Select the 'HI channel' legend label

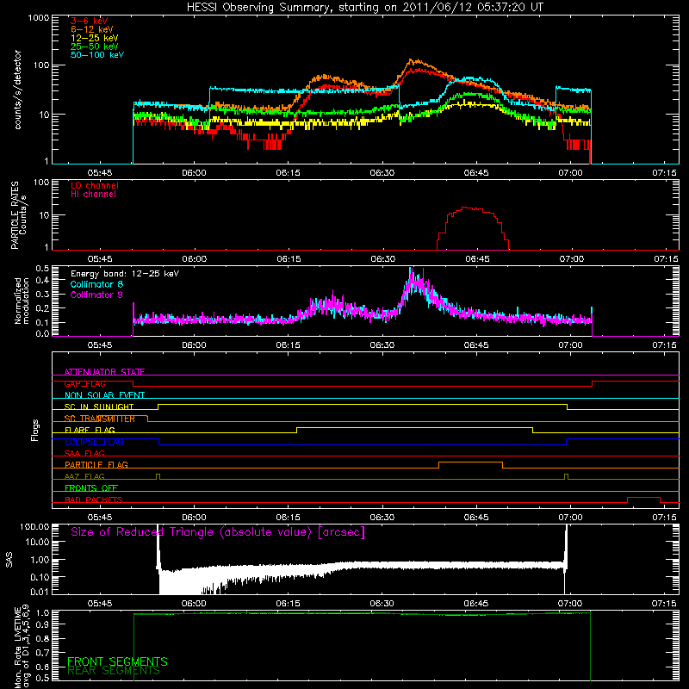pyautogui.click(x=93, y=195)
